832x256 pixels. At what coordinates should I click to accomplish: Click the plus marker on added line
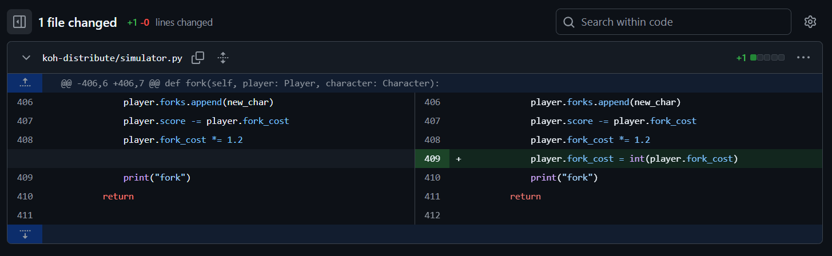[x=459, y=158]
